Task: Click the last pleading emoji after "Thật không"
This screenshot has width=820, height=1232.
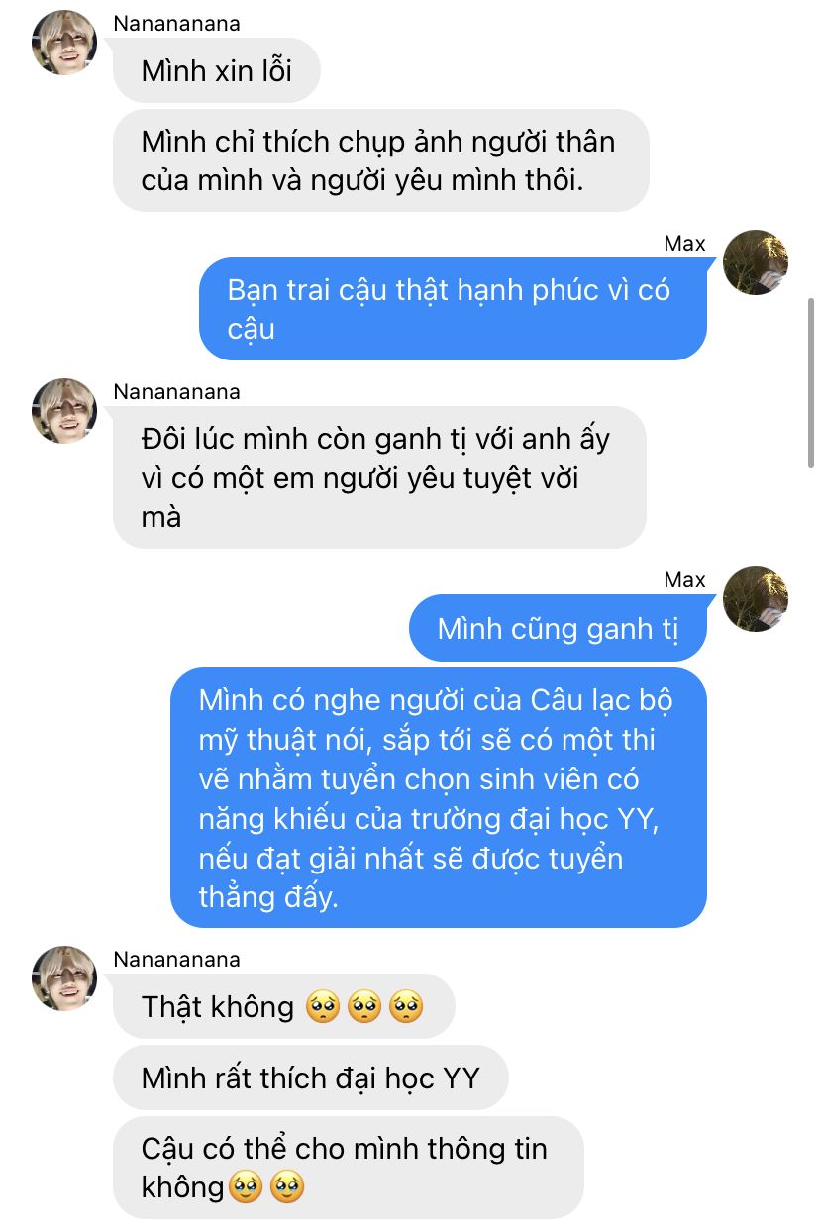Action: (x=406, y=1008)
